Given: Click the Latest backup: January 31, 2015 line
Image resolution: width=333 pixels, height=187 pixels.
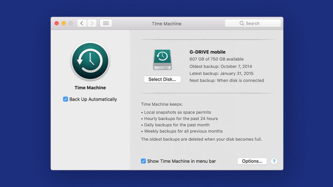Looking at the screenshot, I should pyautogui.click(x=221, y=73).
